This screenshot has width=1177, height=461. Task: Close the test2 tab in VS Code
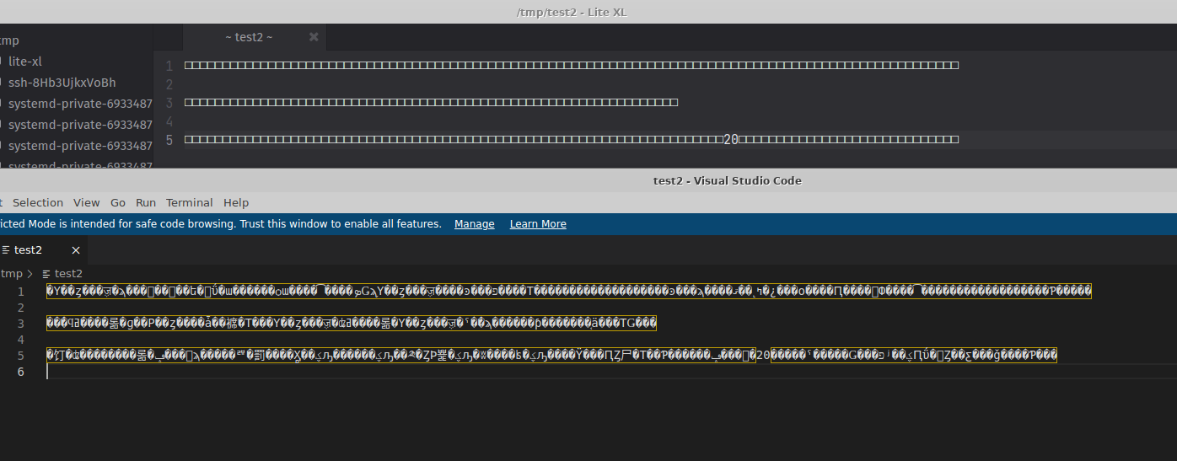click(76, 250)
